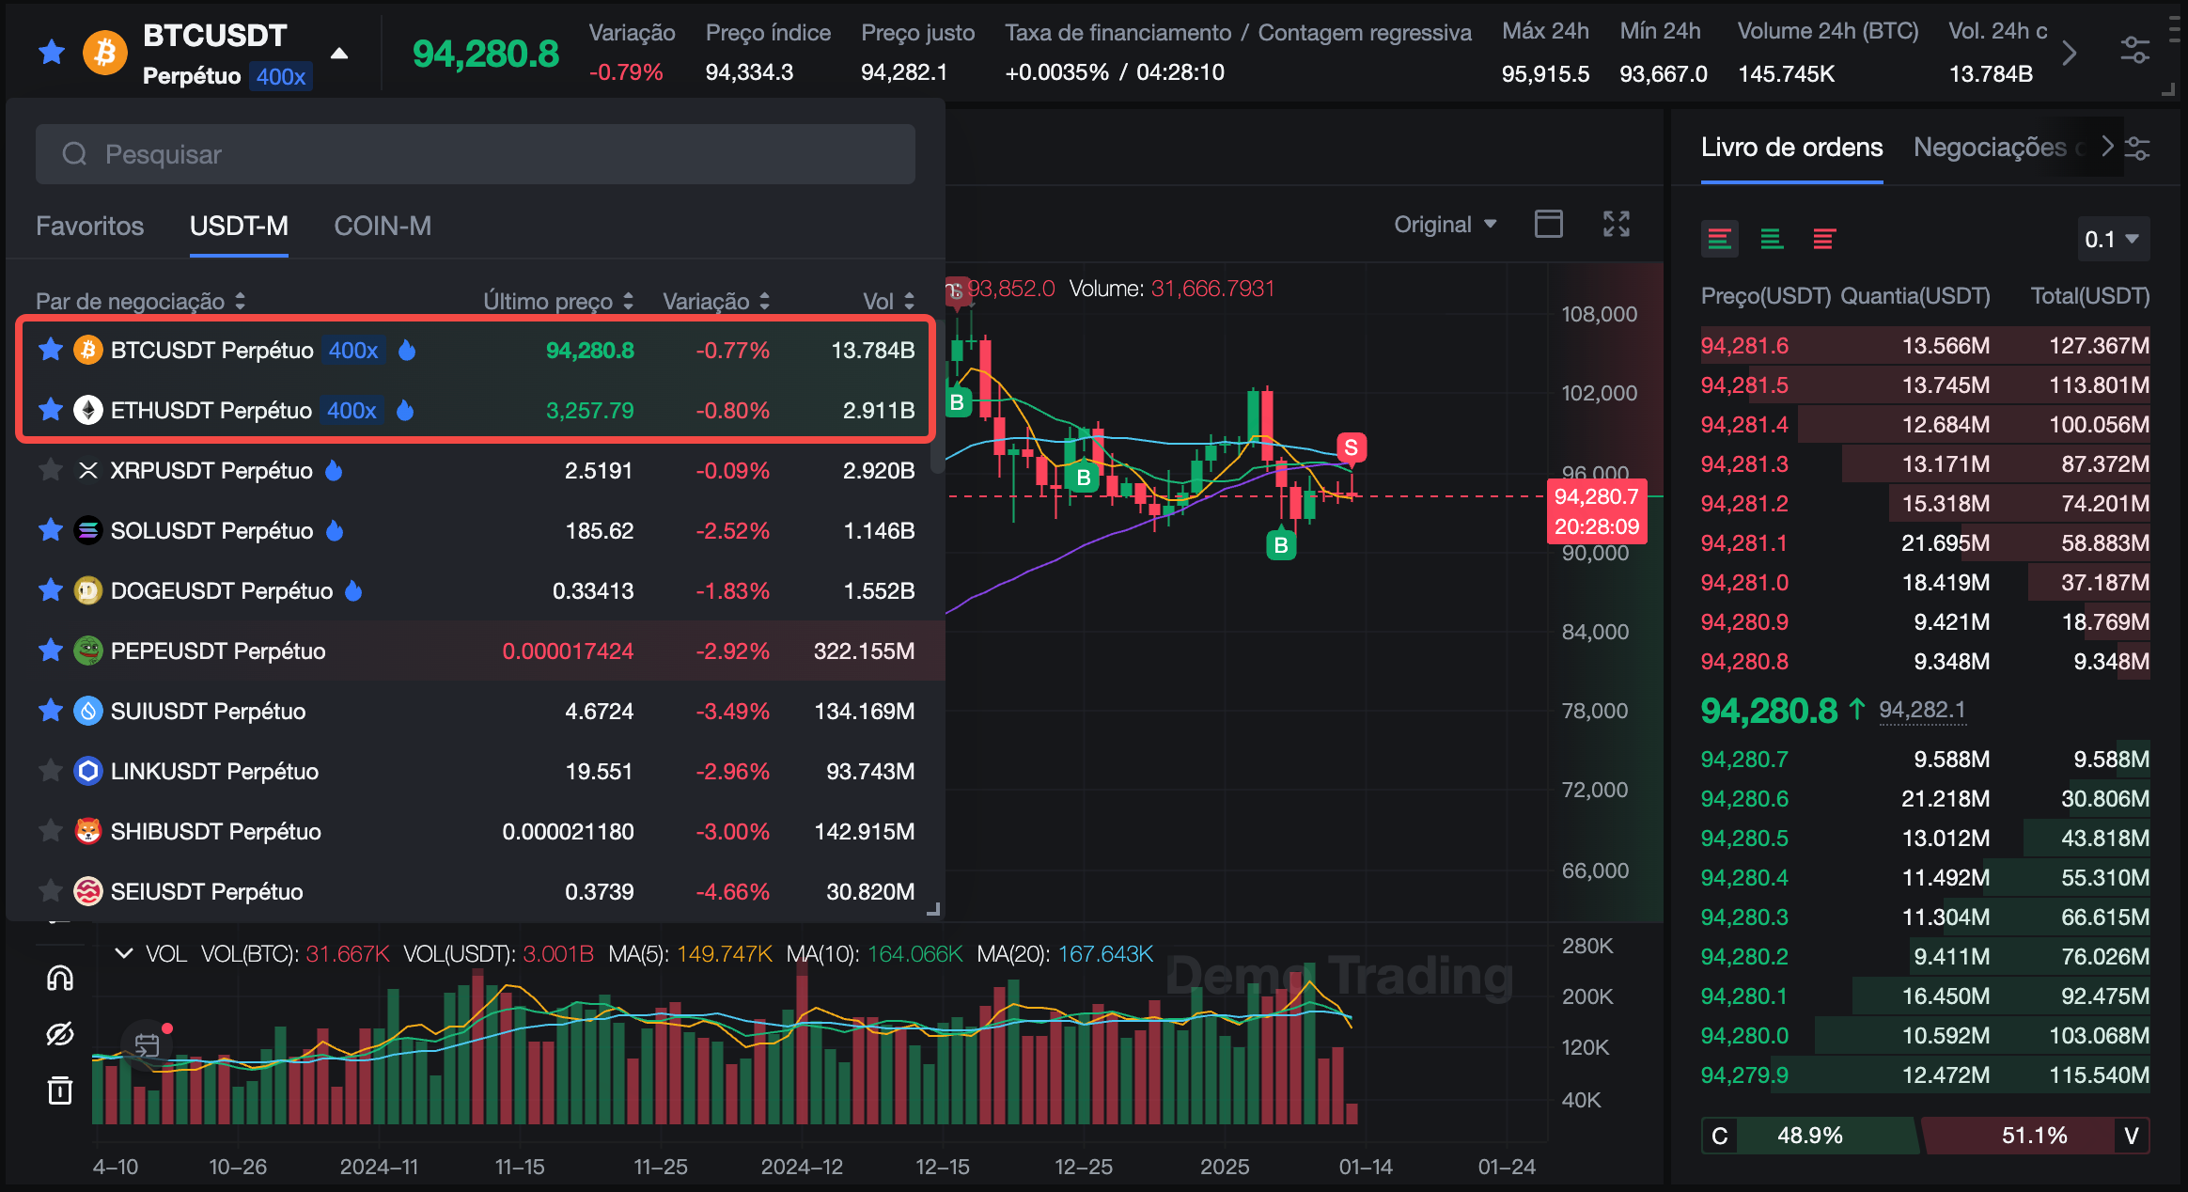
Task: Show only sell orders in order book
Action: point(1823,239)
